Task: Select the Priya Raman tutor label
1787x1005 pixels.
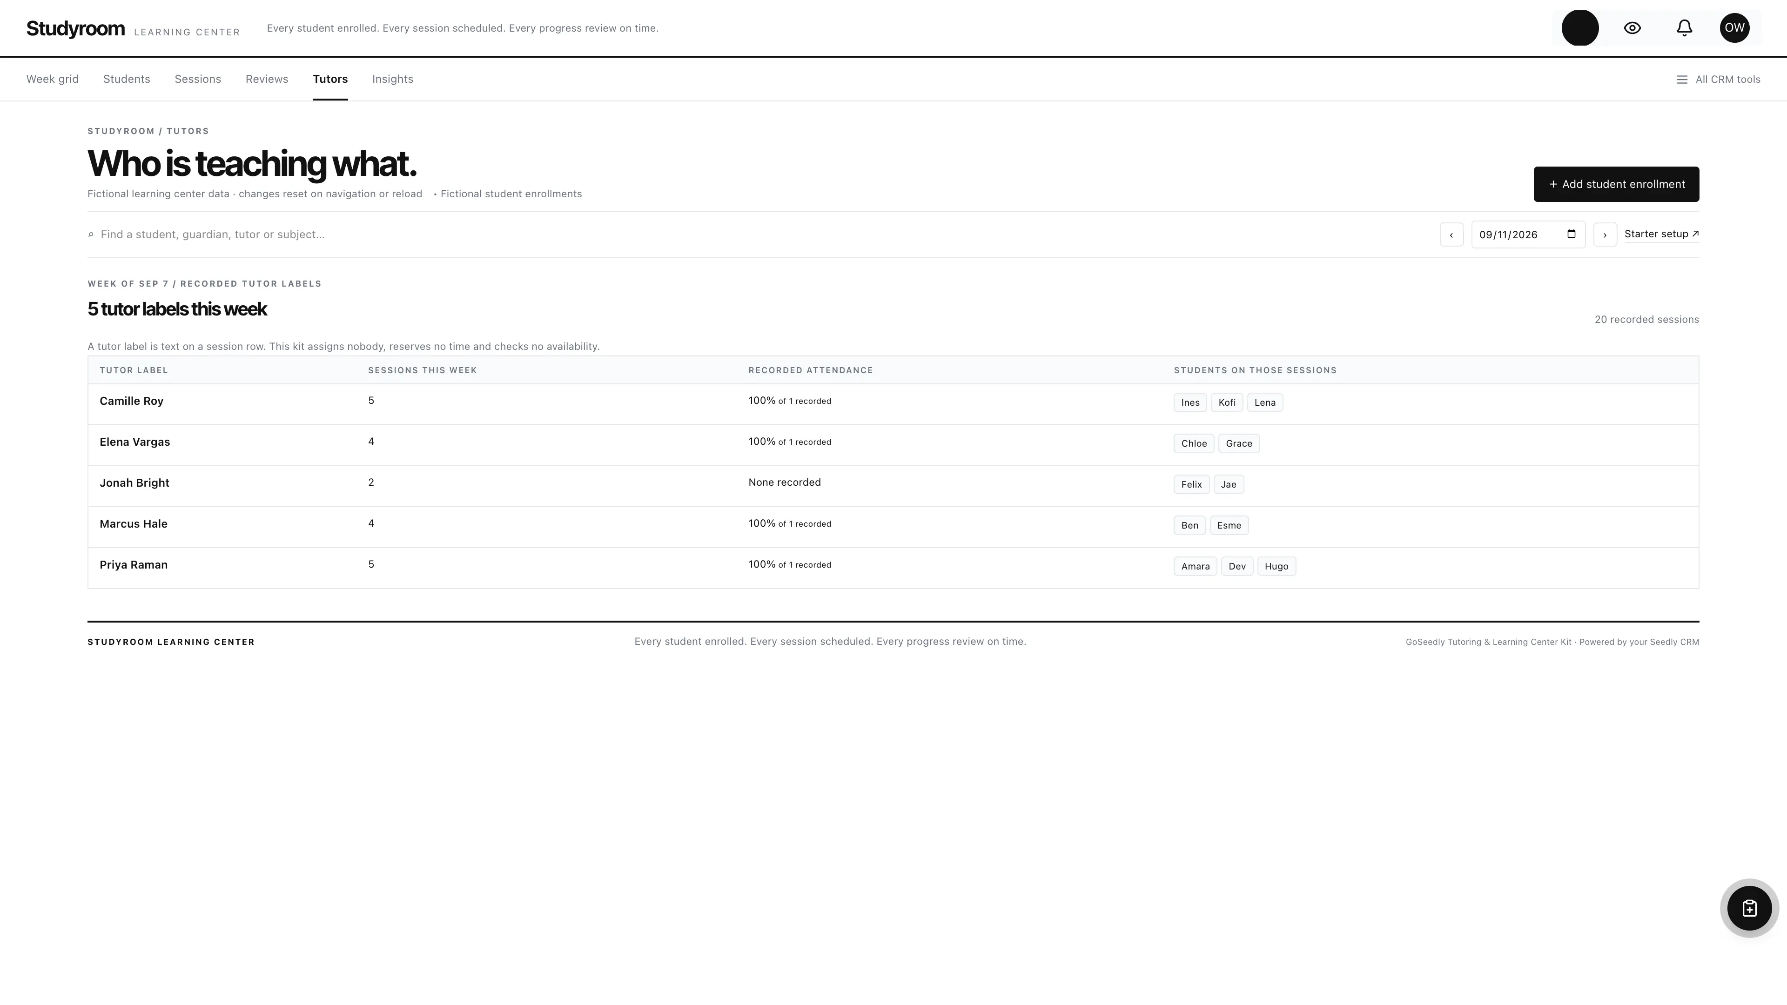Action: click(x=134, y=564)
